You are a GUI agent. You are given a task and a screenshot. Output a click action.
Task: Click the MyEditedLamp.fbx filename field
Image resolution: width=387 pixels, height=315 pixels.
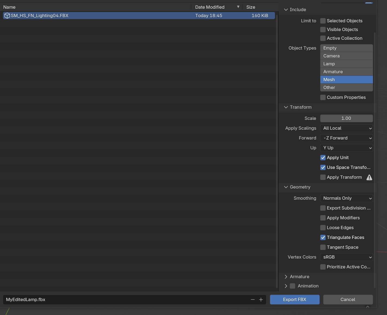pyautogui.click(x=135, y=299)
